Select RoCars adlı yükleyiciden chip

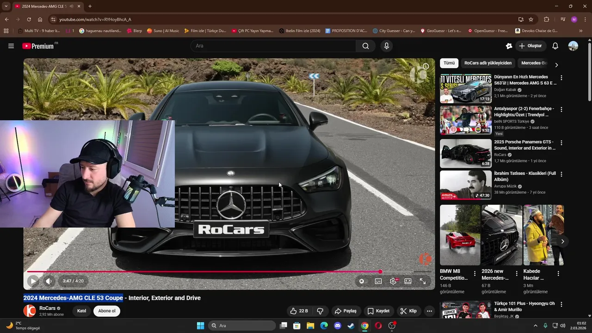click(x=488, y=63)
